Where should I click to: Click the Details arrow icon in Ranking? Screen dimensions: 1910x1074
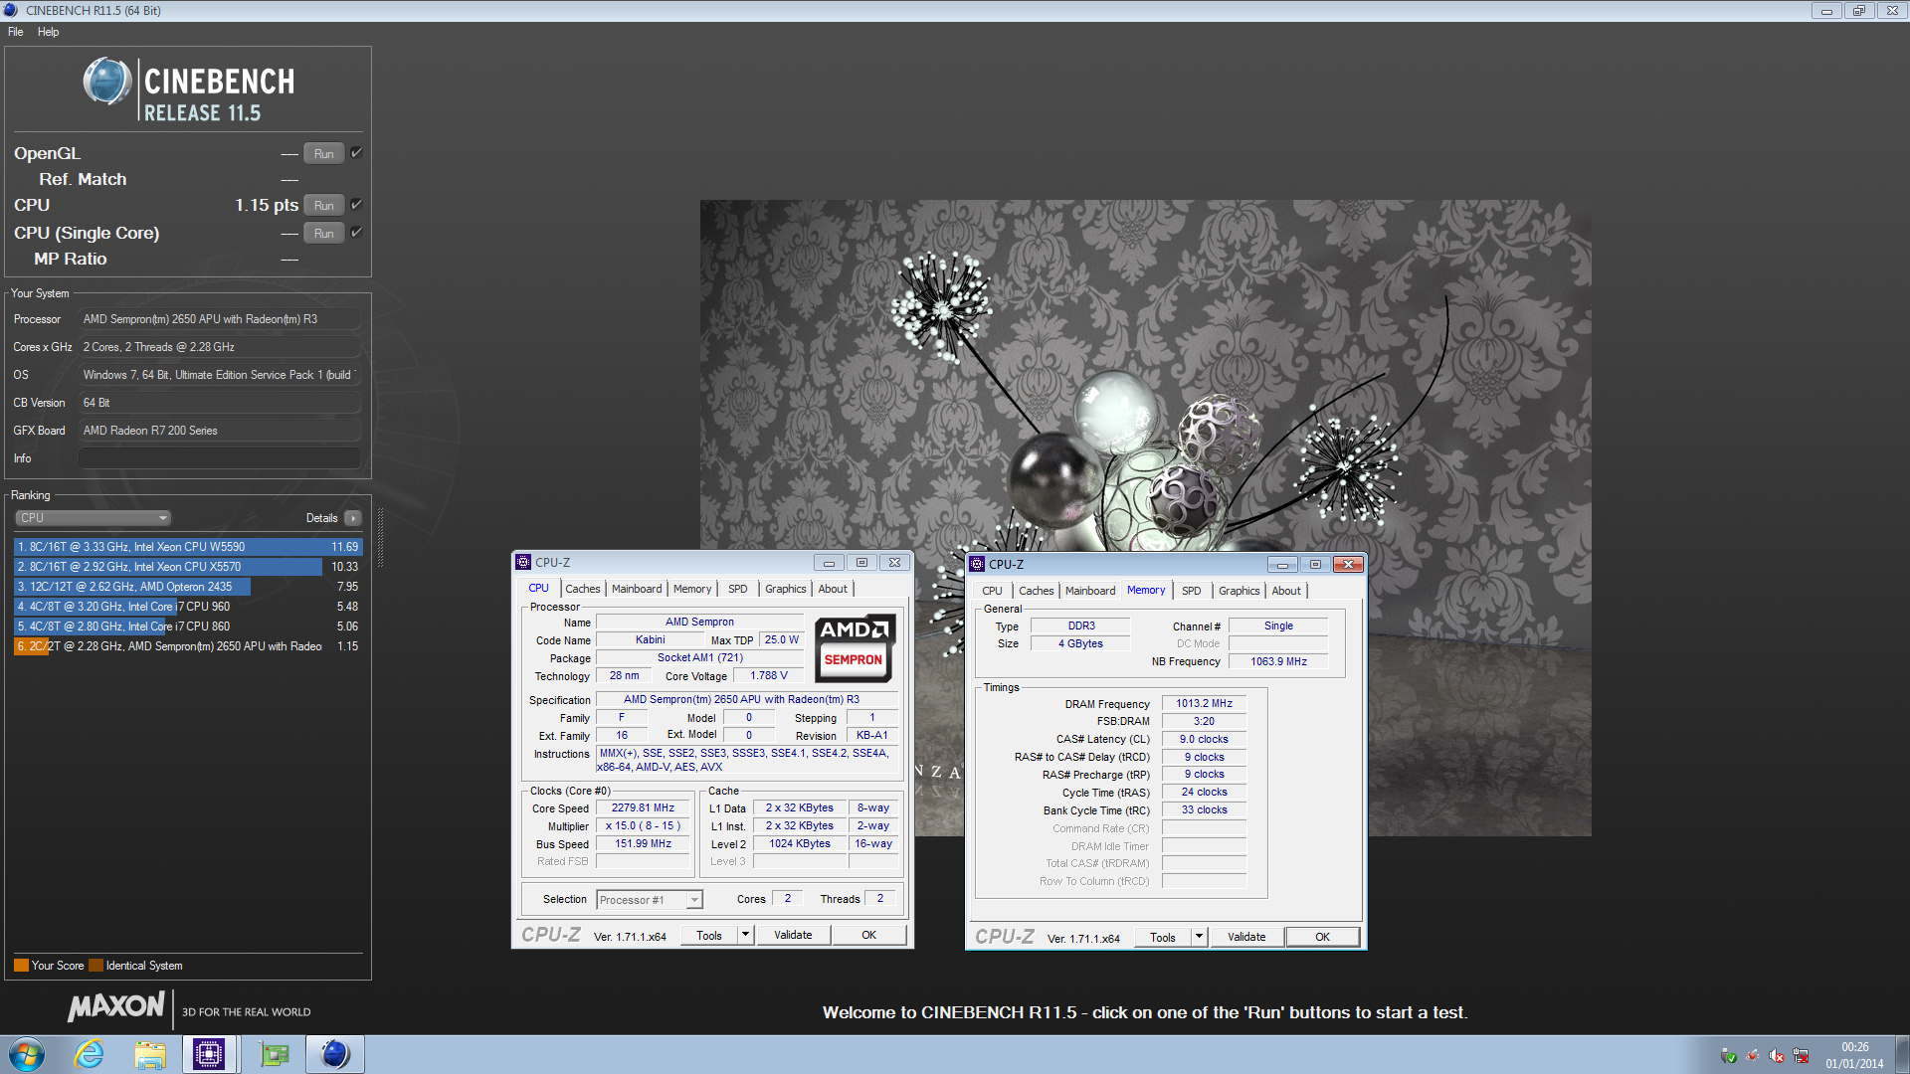(x=353, y=518)
